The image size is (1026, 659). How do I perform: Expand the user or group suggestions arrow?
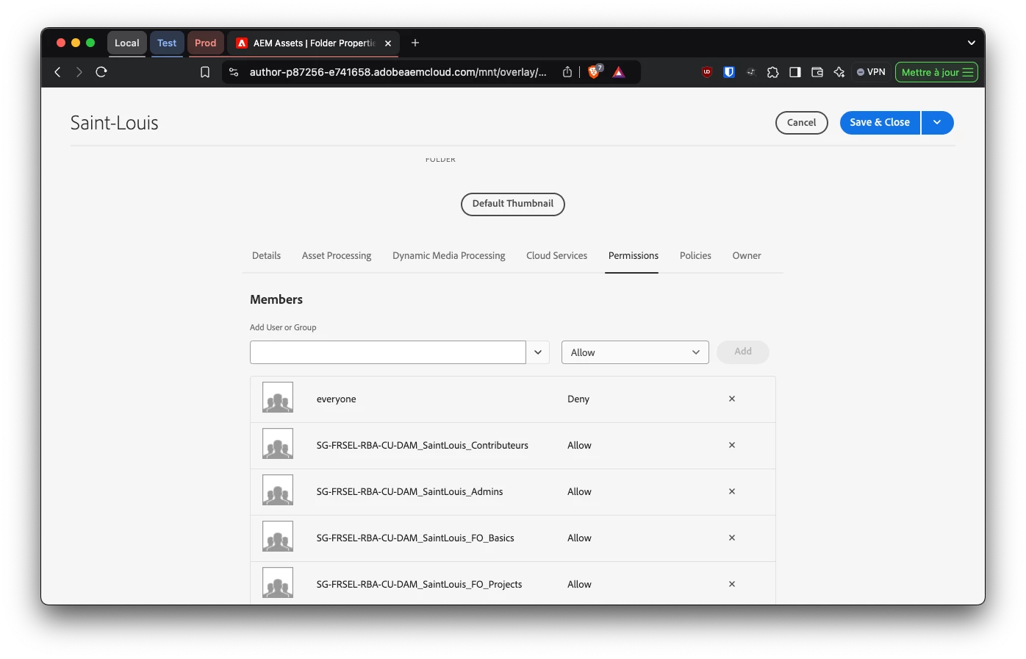538,352
